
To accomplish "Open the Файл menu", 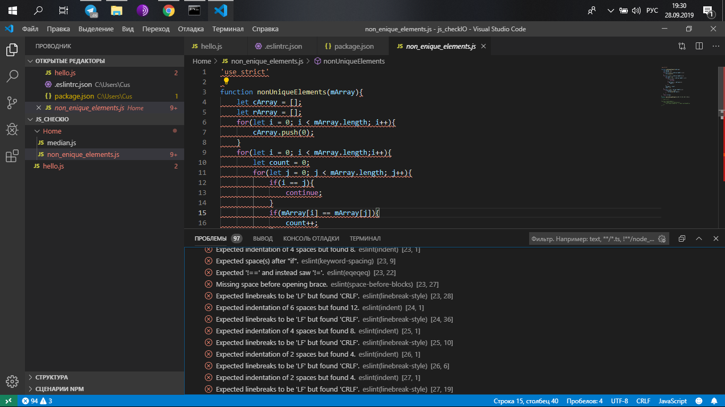I will pos(30,29).
